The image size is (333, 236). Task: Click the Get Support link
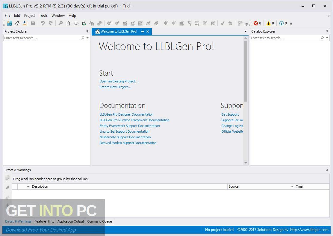pyautogui.click(x=230, y=114)
